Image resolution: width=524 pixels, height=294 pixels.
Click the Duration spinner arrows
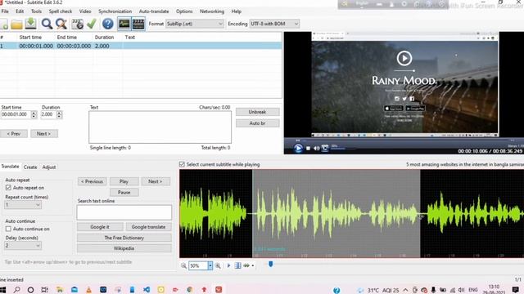tap(59, 114)
